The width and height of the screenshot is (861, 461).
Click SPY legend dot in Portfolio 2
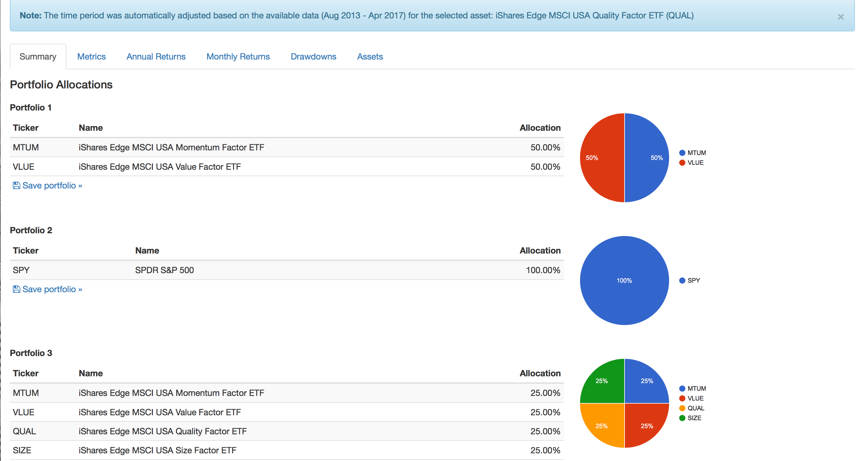click(x=682, y=280)
